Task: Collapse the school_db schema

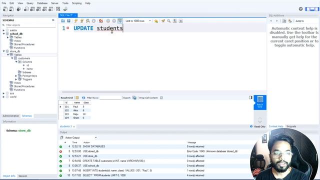Action: point(3,33)
